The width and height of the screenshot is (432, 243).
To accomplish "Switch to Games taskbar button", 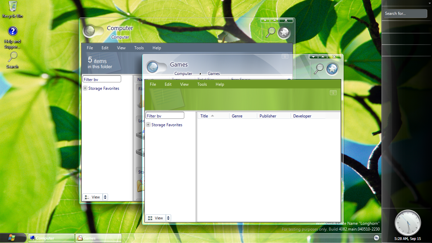I will point(98,238).
